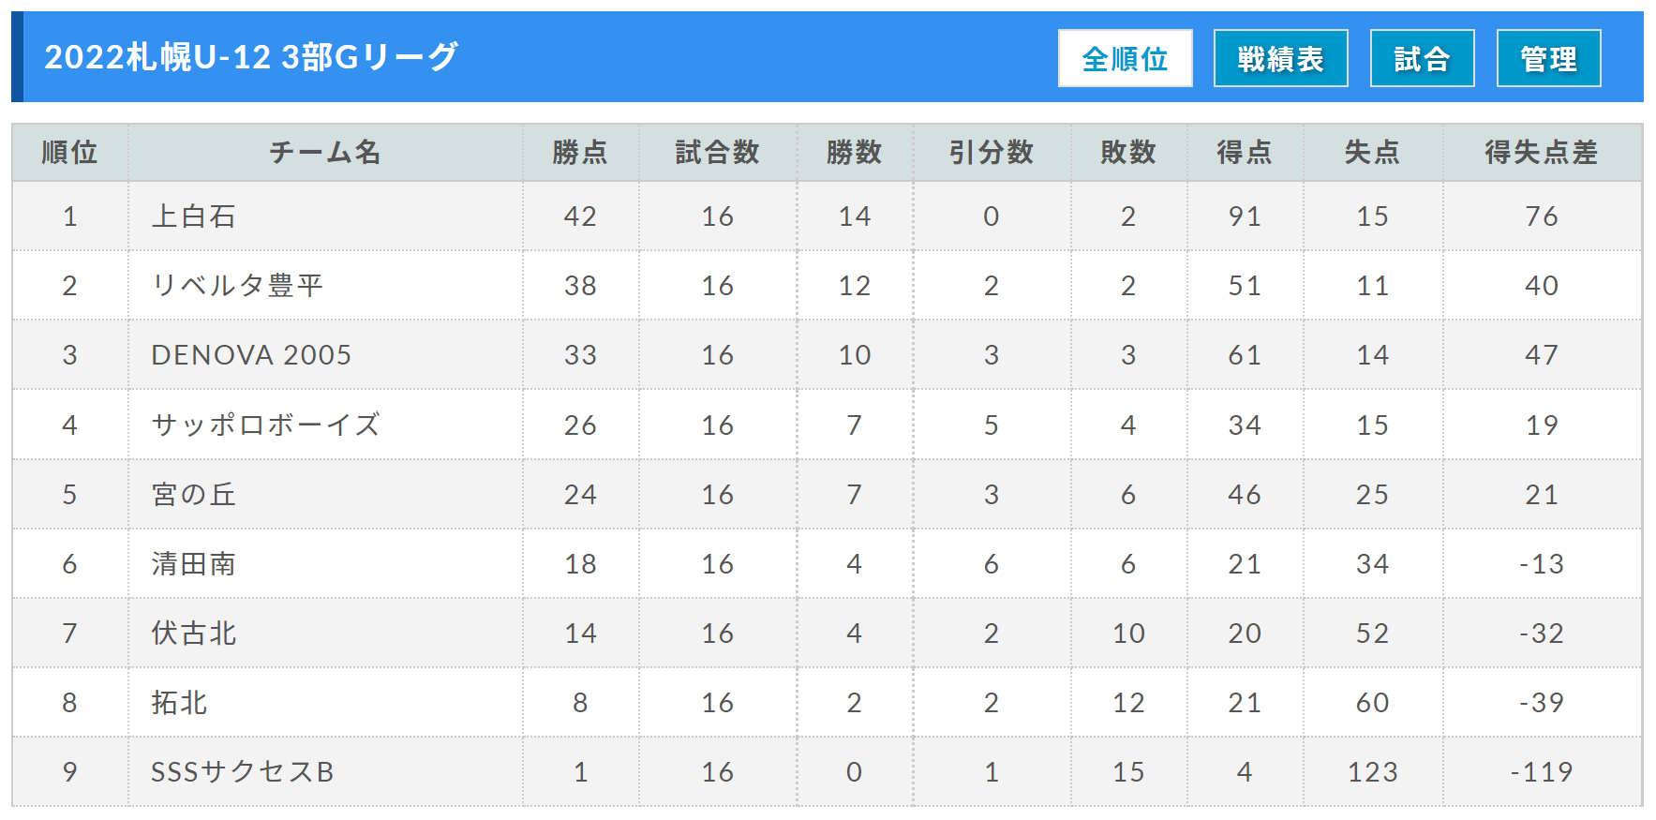Select the 全順位 tab
Image resolution: width=1656 pixels, height=820 pixels.
pos(1125,58)
